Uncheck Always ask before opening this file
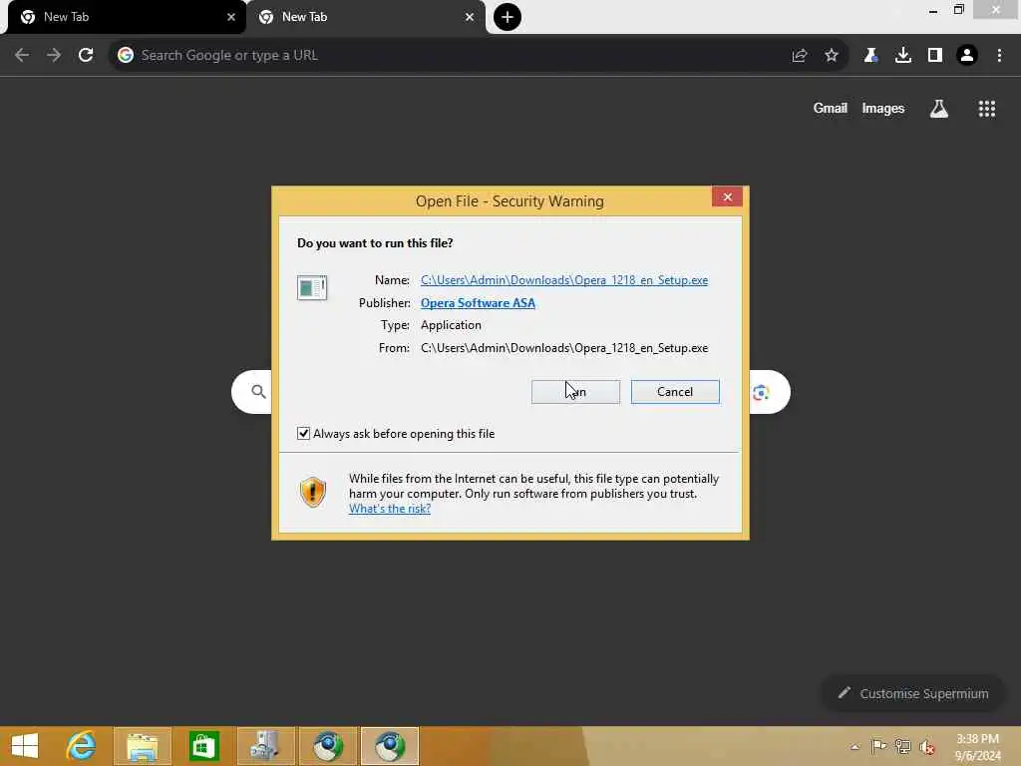 [303, 433]
